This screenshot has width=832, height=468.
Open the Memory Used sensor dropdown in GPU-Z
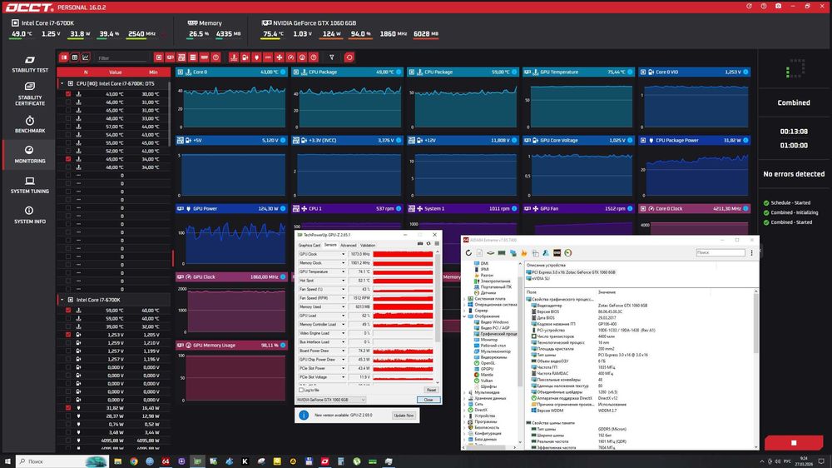343,307
